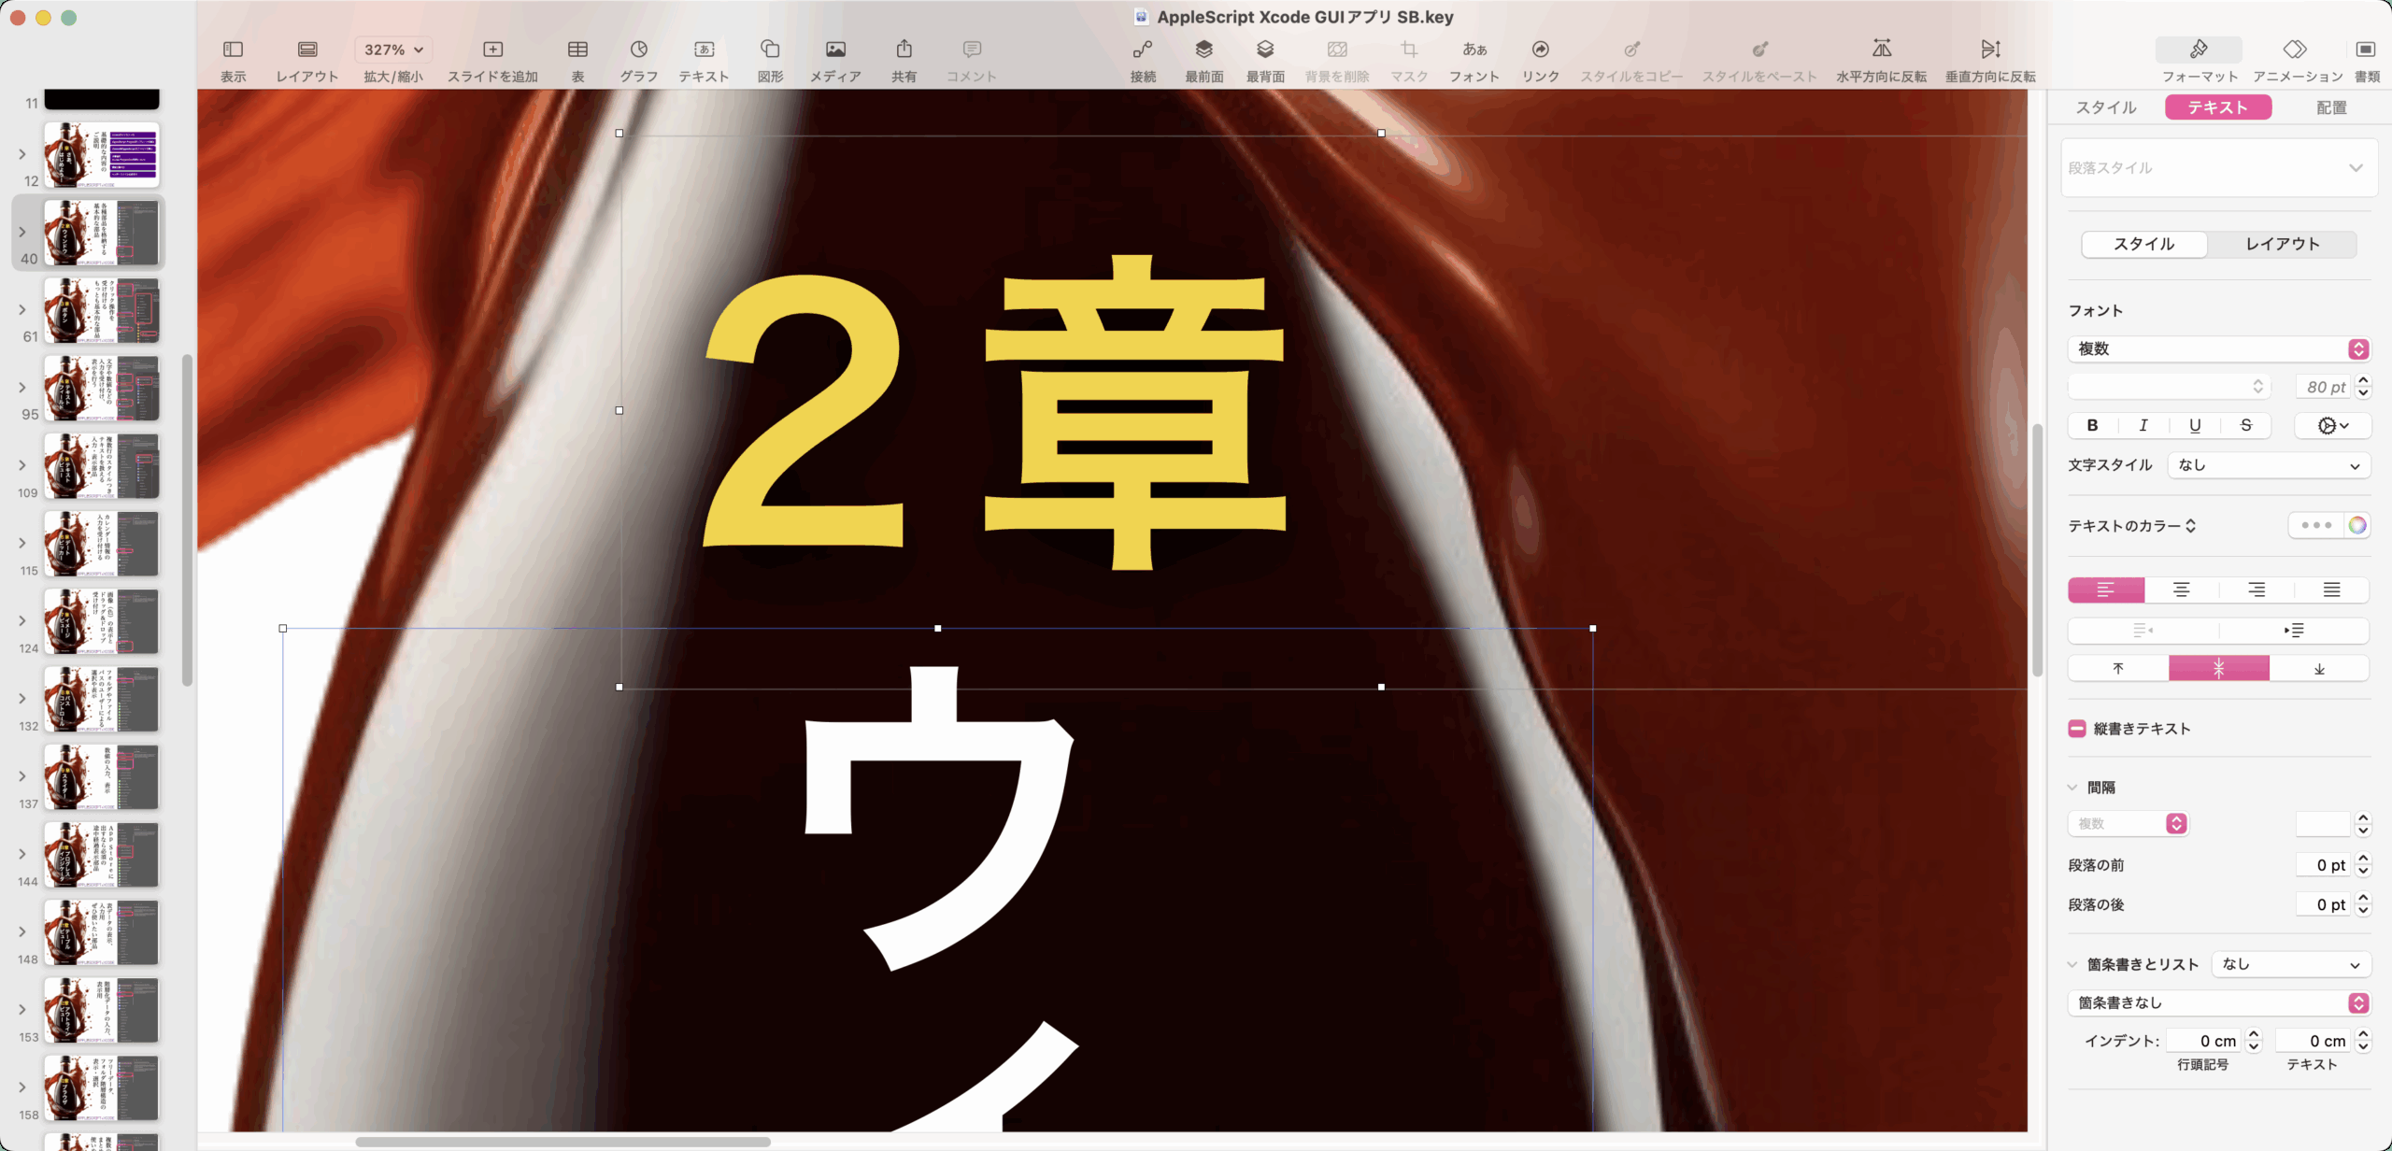Send object to 最背面
The image size is (2392, 1151).
[x=1265, y=50]
